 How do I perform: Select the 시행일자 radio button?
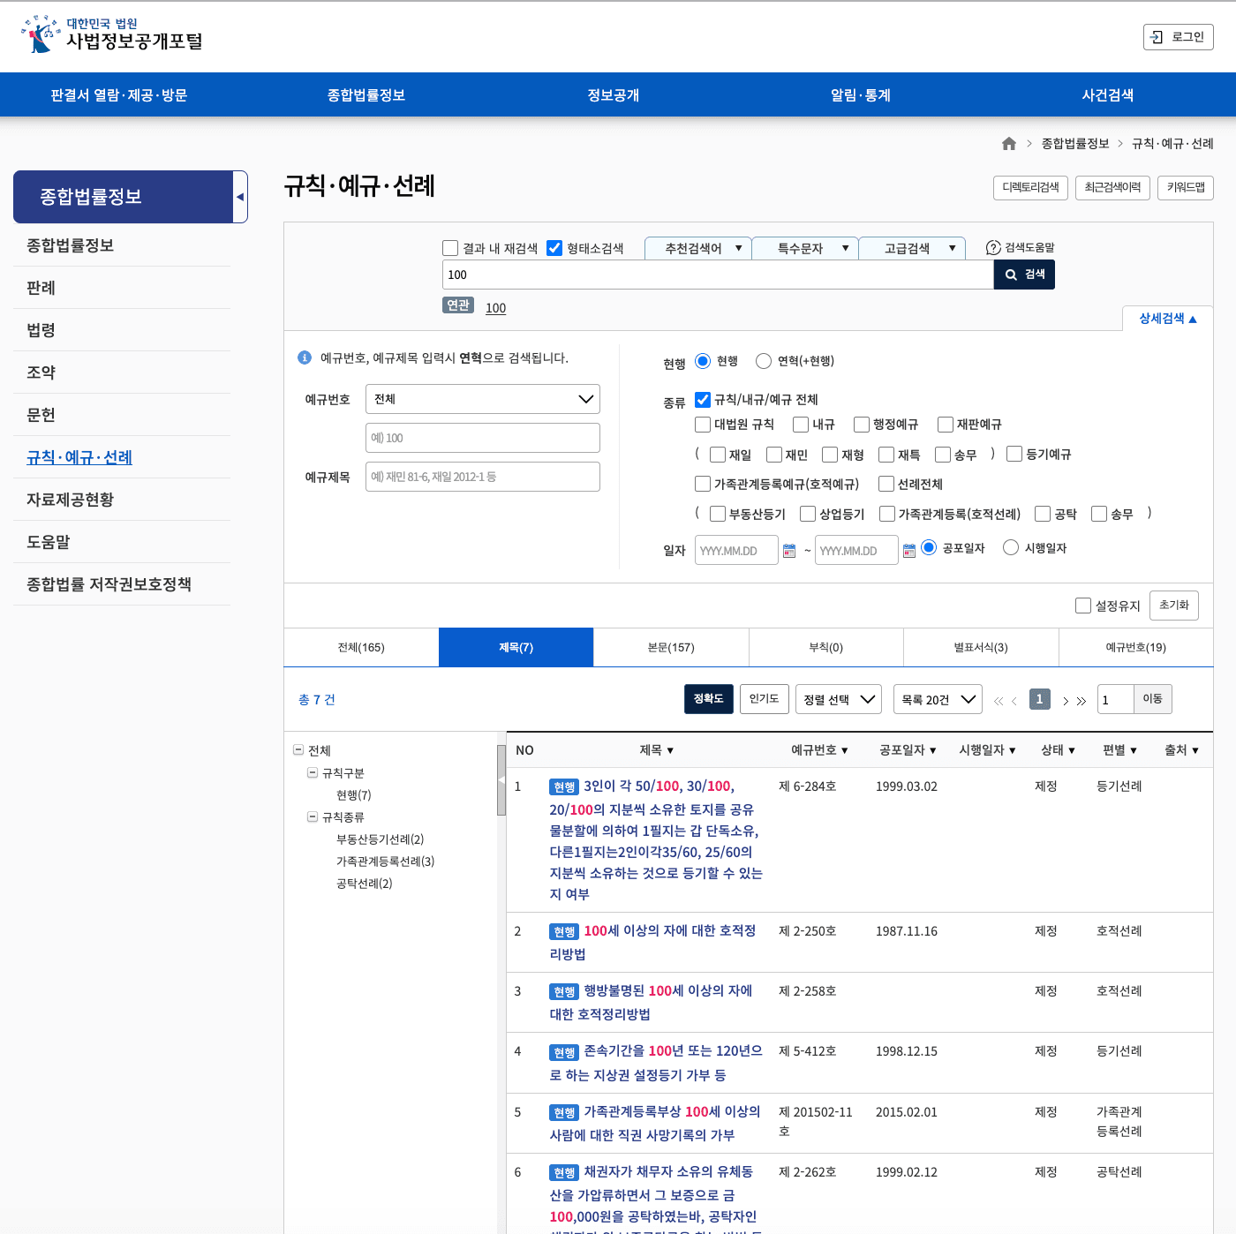[1011, 547]
